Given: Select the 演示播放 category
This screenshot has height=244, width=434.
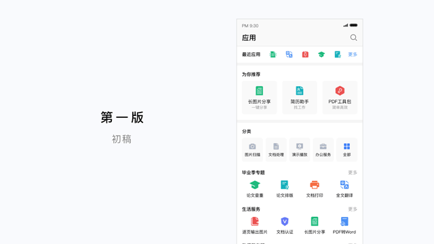Looking at the screenshot, I should pyautogui.click(x=300, y=150).
